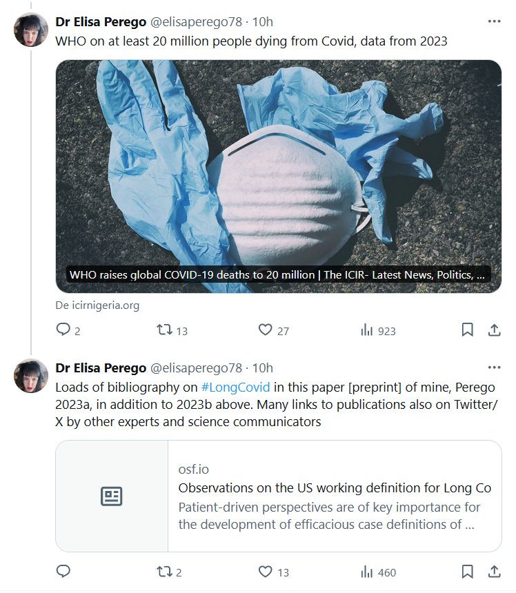Open the icirnigeria.org source link
Viewport: 516px width, 593px height.
[97, 305]
